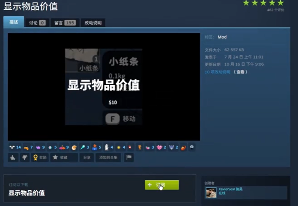This screenshot has height=206, width=298.
Task: Click the 订阅以下载 label text
Action: coord(18,185)
